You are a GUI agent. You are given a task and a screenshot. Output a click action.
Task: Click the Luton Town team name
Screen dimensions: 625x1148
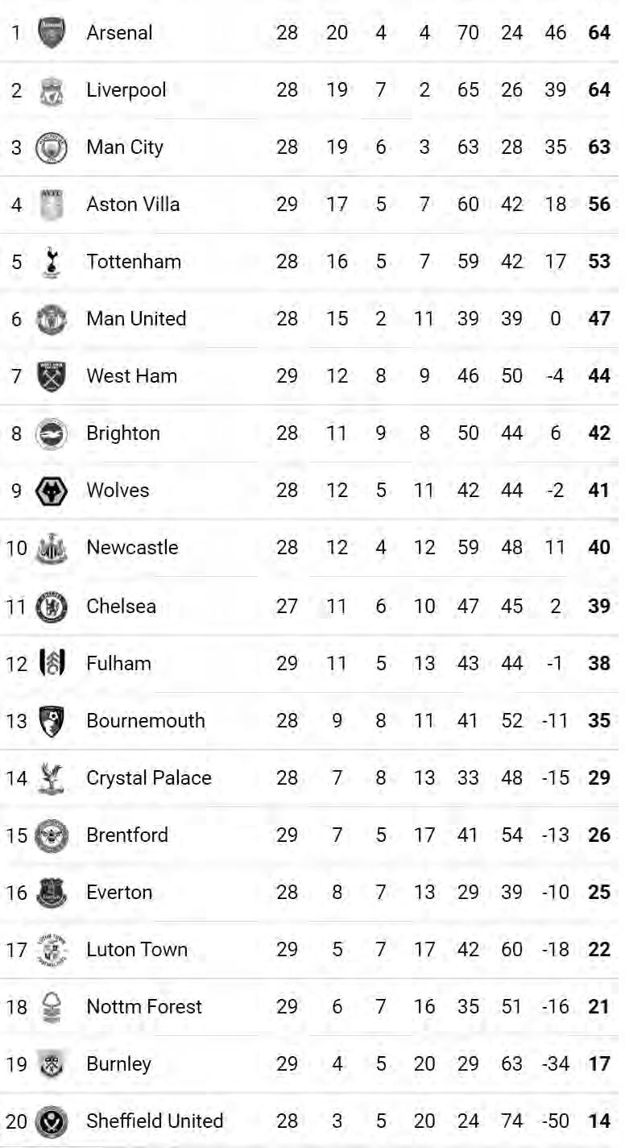(x=137, y=950)
